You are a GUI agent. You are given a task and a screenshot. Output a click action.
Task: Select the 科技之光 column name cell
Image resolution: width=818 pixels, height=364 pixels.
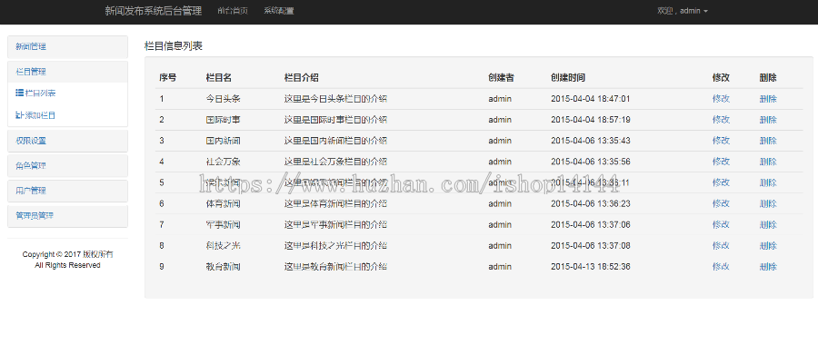[x=224, y=245]
